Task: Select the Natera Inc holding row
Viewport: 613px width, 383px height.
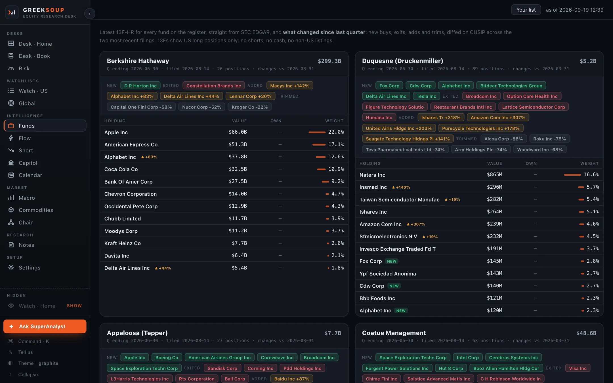Action: pyautogui.click(x=479, y=175)
